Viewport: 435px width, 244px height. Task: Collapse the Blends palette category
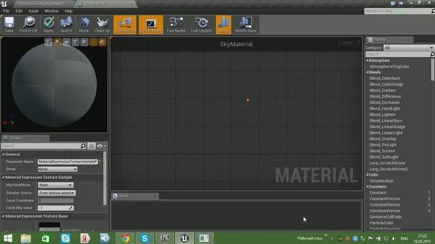[367, 73]
